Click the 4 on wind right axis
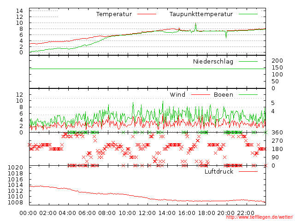The image size is (295, 221). pyautogui.click(x=273, y=111)
